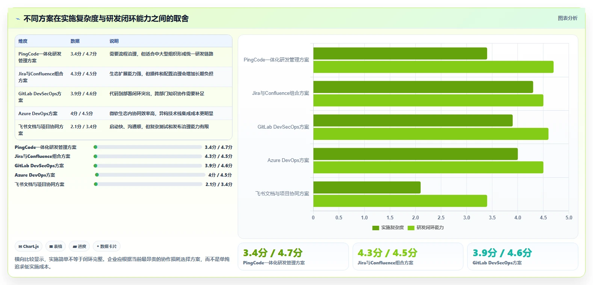Select the 数据卡片 tag chip
Screen dimensions: 593x285
[107, 246]
